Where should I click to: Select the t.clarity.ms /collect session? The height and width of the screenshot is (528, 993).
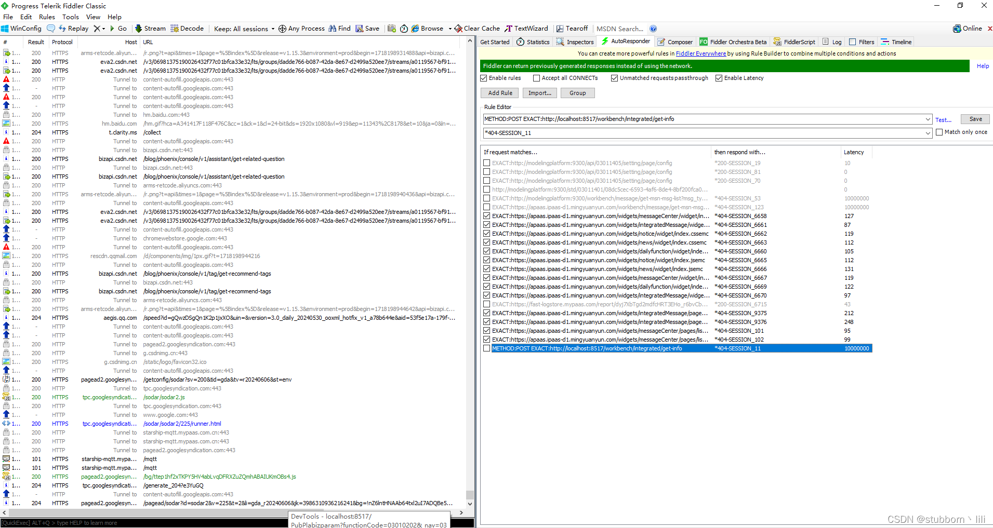click(233, 132)
